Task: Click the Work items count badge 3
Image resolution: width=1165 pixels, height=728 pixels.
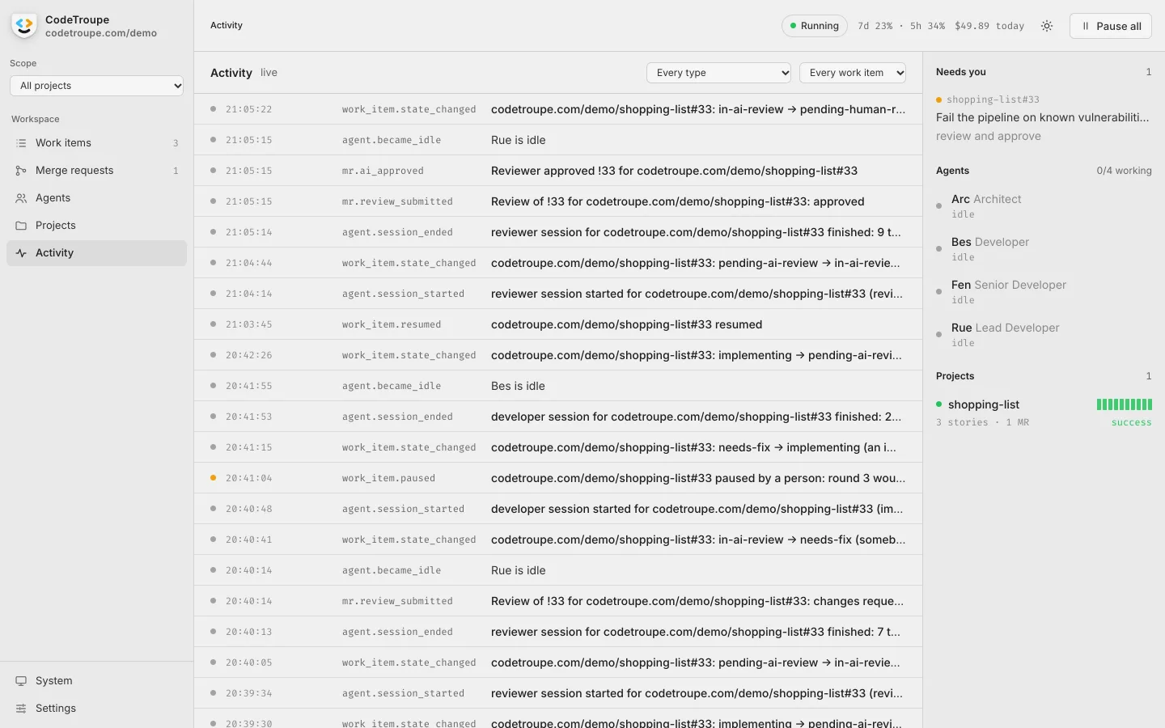Action: pyautogui.click(x=176, y=143)
